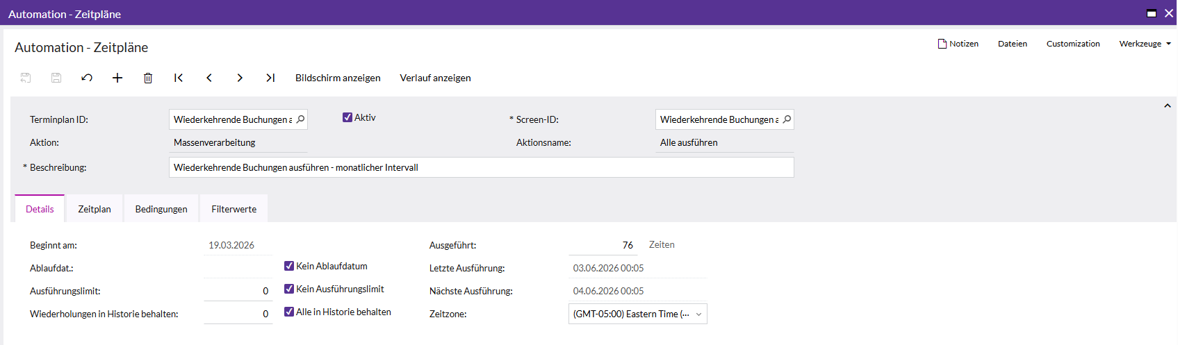Uncheck the Aktiv checkbox
The width and height of the screenshot is (1178, 345).
coord(347,117)
